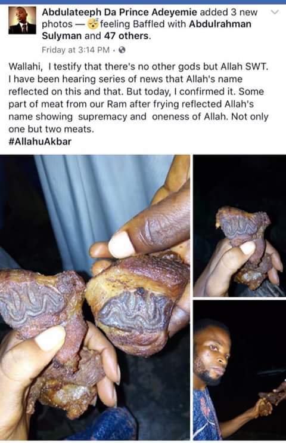286x443 pixels.
Task: Click the public globe privacy icon
Action: 122,50
